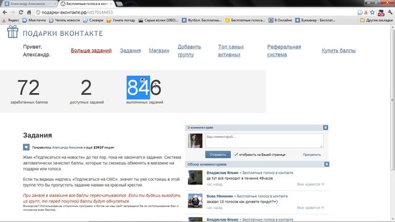This screenshot has width=395, height=222.
Task: Click the first Владислав Ильин avatar thumbnail
Action: click(195, 178)
